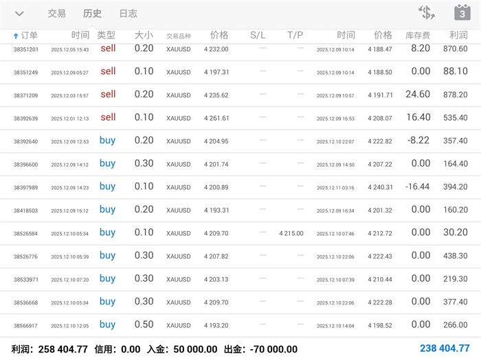481x358 pixels.
Task: Click the 利润: 258 404.77 summary
Action: pos(49,349)
